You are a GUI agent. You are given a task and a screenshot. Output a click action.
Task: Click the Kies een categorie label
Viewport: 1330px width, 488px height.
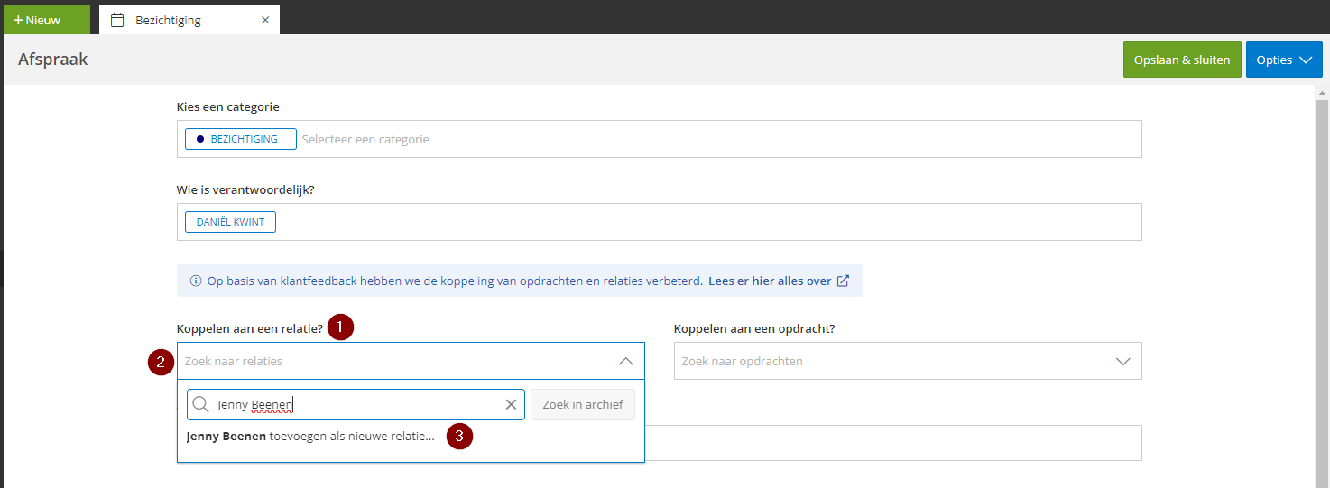coord(228,106)
